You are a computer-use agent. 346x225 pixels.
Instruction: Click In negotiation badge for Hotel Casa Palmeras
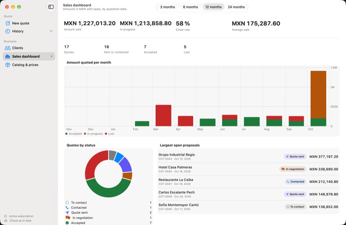click(293, 169)
